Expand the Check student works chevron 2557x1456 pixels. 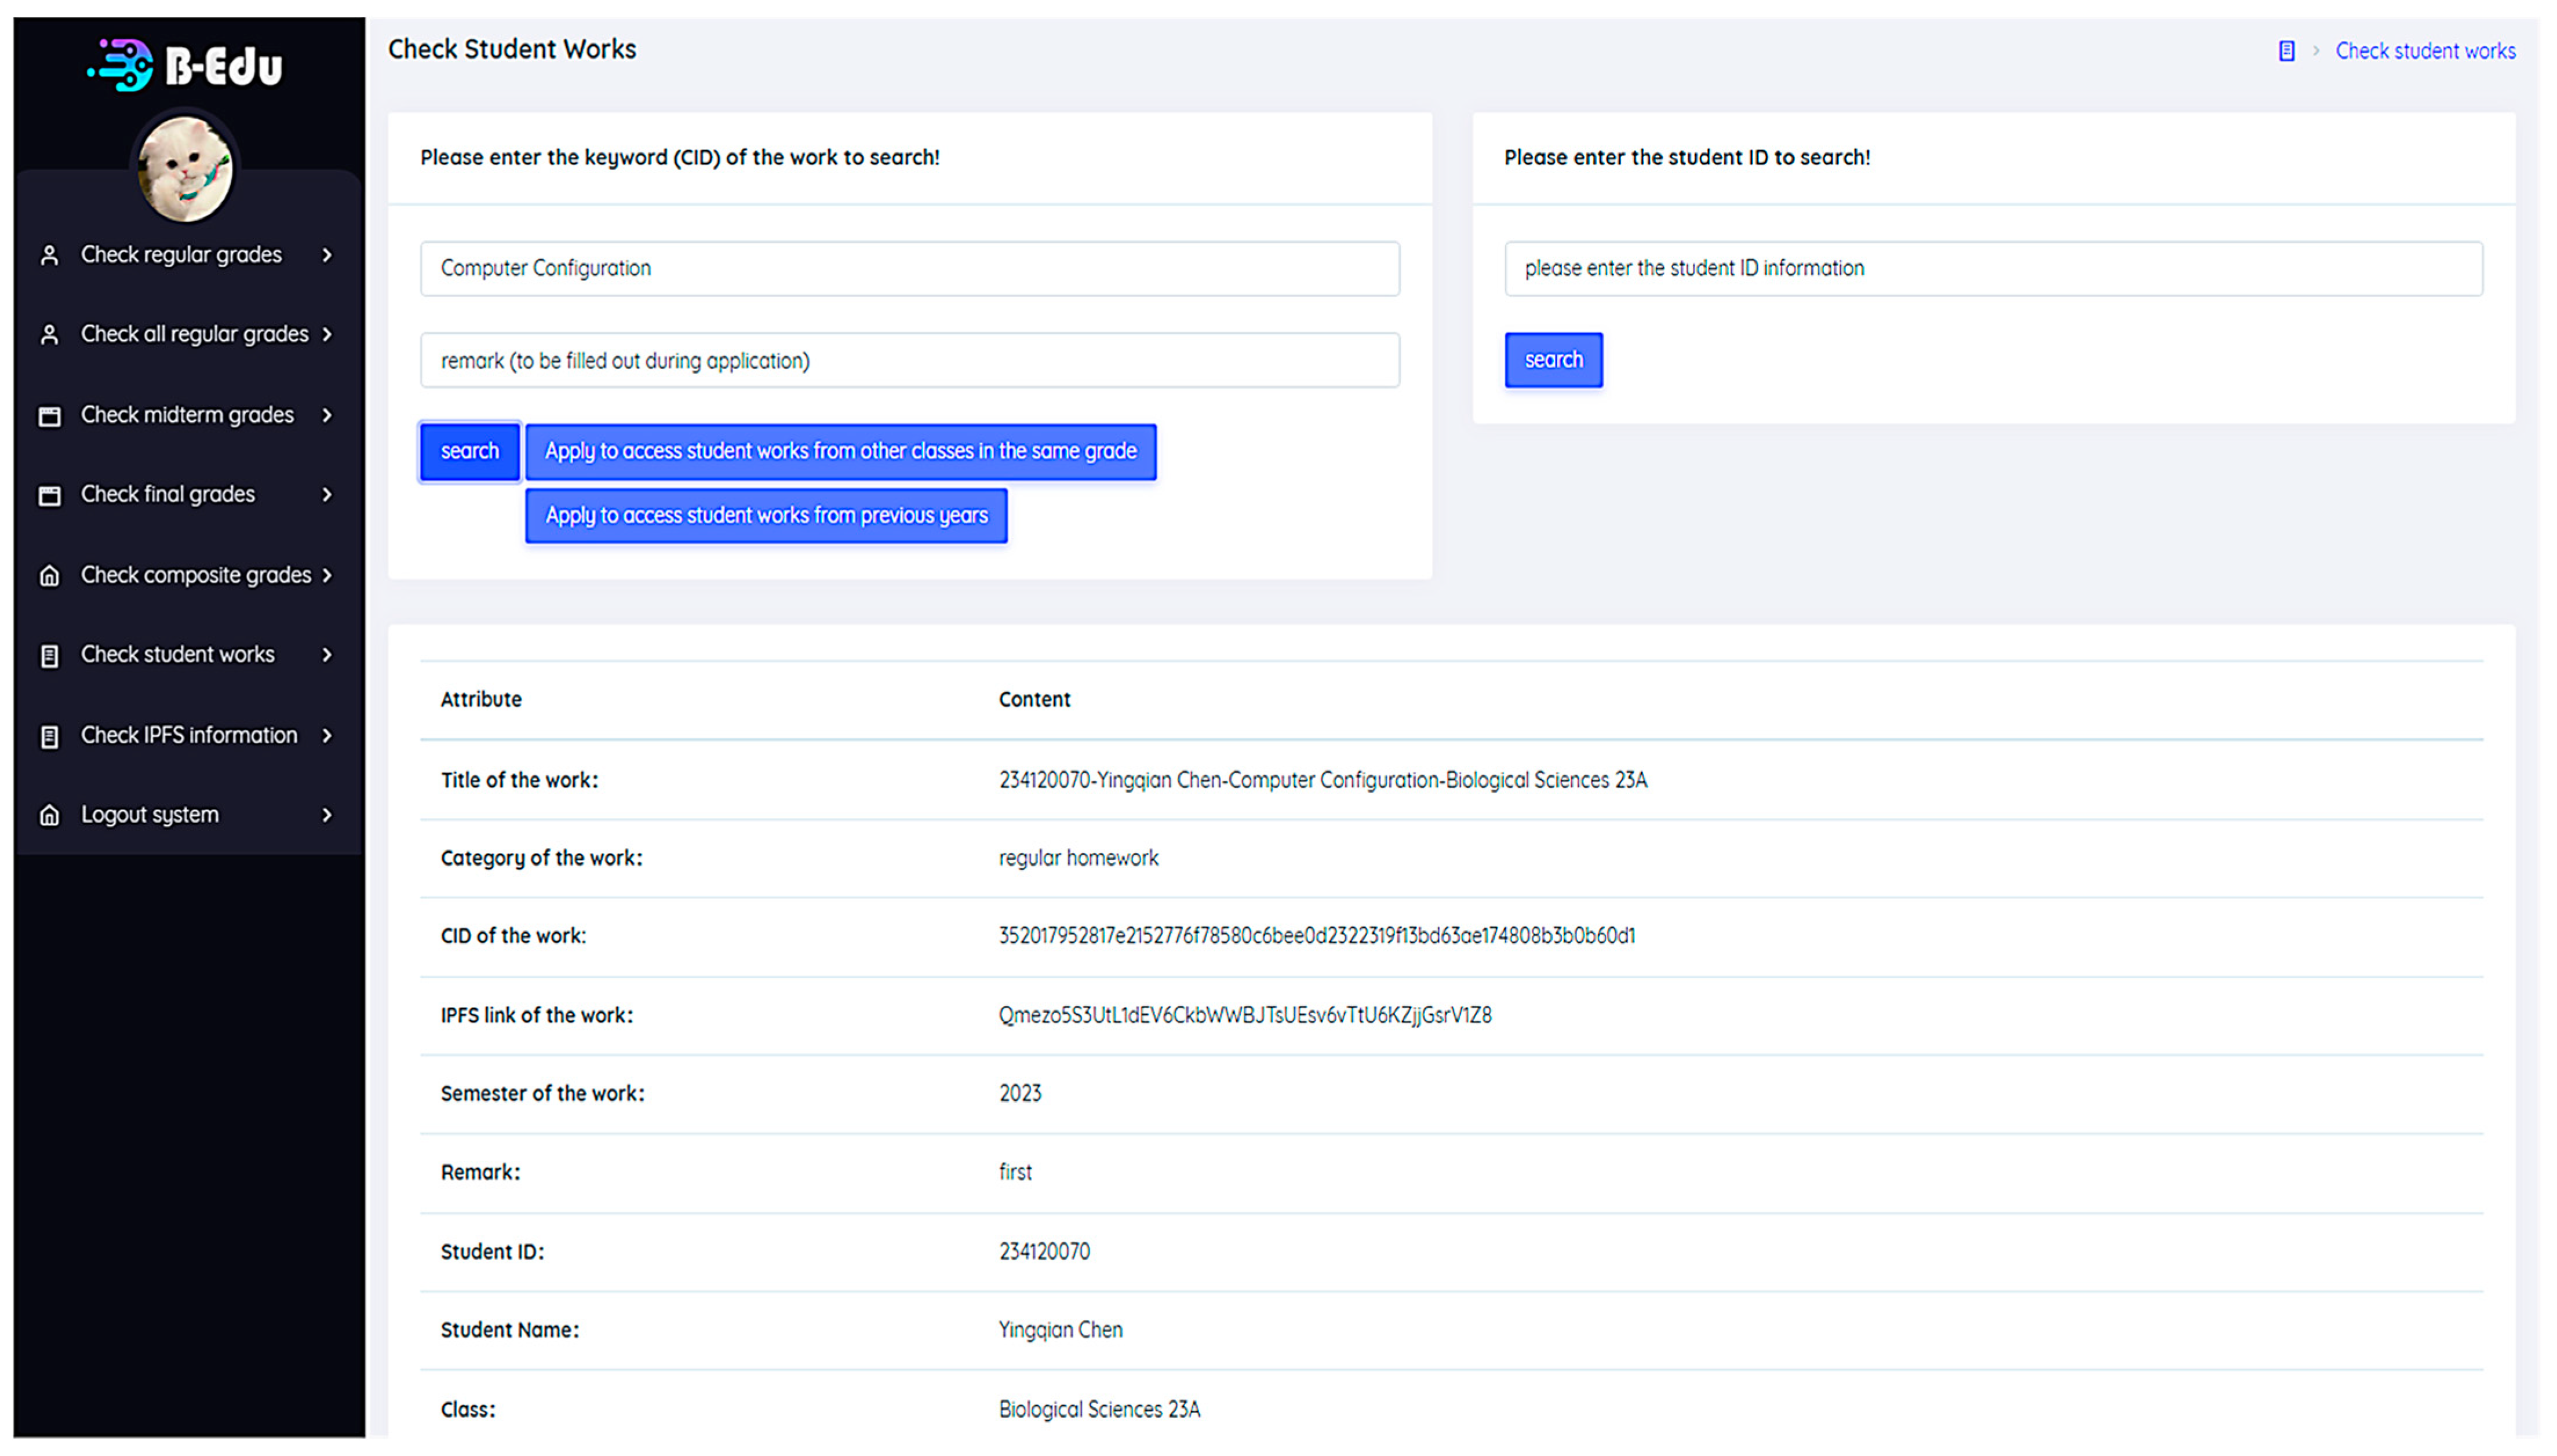pyautogui.click(x=327, y=655)
